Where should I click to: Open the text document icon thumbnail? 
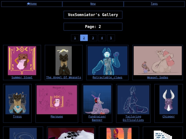163,135
